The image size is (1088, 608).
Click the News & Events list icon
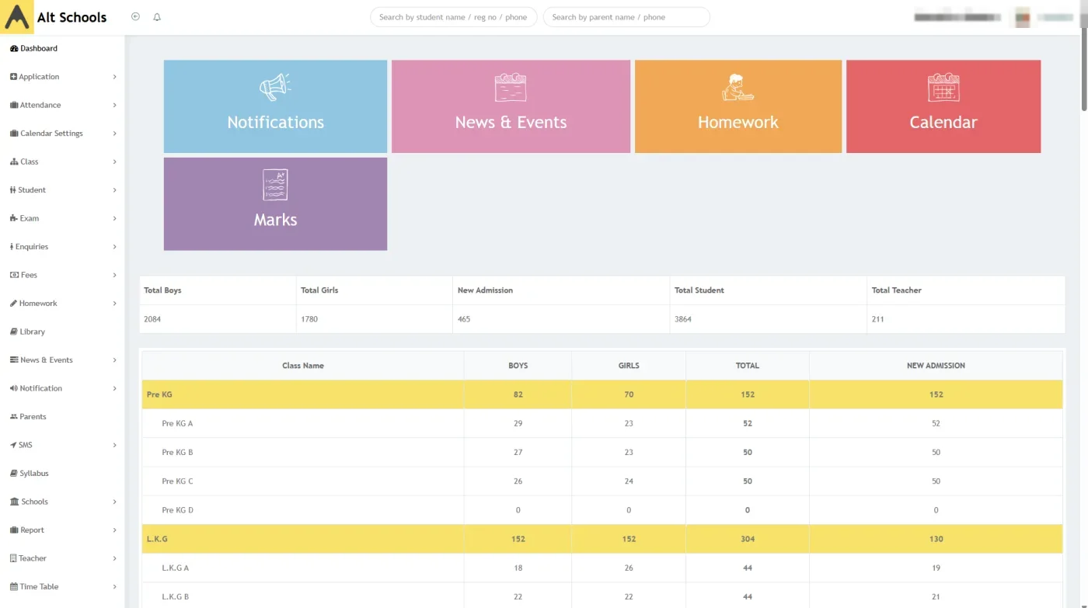click(14, 360)
